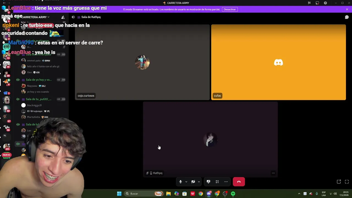This screenshot has height=198, width=352.
Task: Enter full screen mode for the call
Action: (x=347, y=182)
